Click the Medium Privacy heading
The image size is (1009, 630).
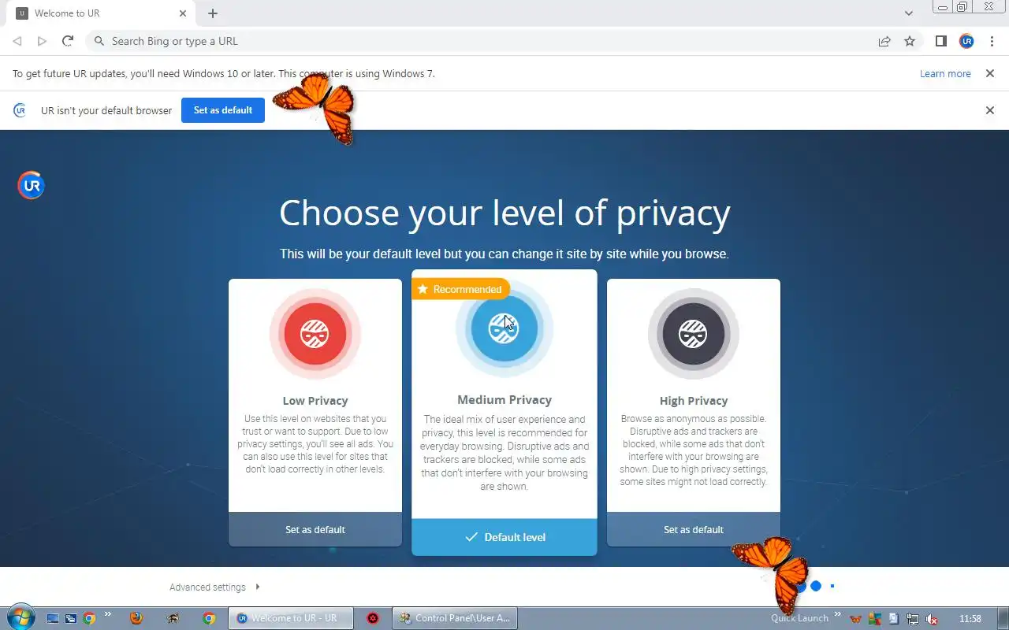point(504,399)
